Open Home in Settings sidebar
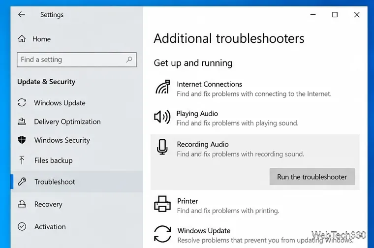The height and width of the screenshot is (248, 374). pyautogui.click(x=41, y=39)
